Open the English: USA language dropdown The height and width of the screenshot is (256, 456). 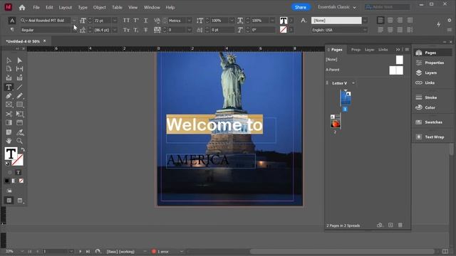tap(365, 30)
